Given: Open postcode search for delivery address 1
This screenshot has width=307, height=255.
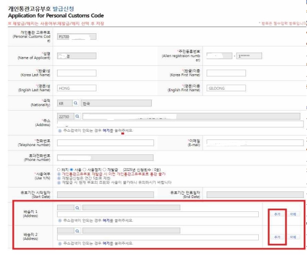Looking at the screenshot, I should pyautogui.click(x=78, y=207).
